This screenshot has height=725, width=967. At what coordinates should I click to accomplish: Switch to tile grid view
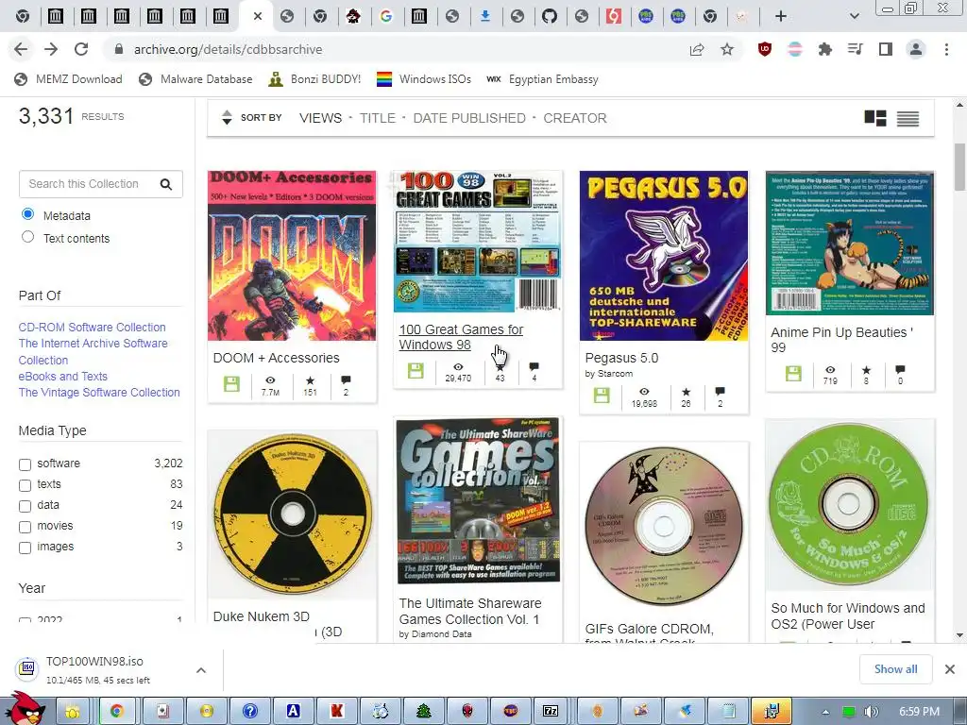coord(875,118)
